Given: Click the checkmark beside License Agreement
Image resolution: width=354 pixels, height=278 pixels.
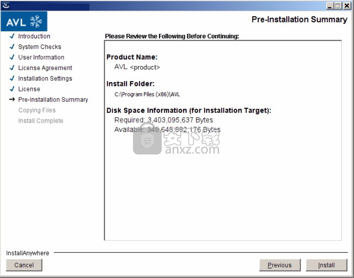Looking at the screenshot, I should (x=12, y=68).
